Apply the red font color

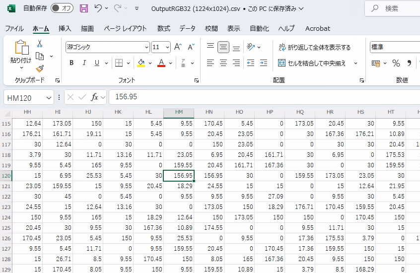161,63
